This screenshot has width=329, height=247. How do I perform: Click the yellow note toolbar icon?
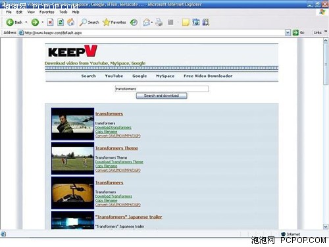point(186,22)
